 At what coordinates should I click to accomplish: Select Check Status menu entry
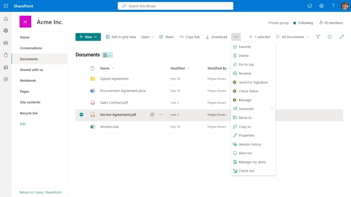[253, 91]
